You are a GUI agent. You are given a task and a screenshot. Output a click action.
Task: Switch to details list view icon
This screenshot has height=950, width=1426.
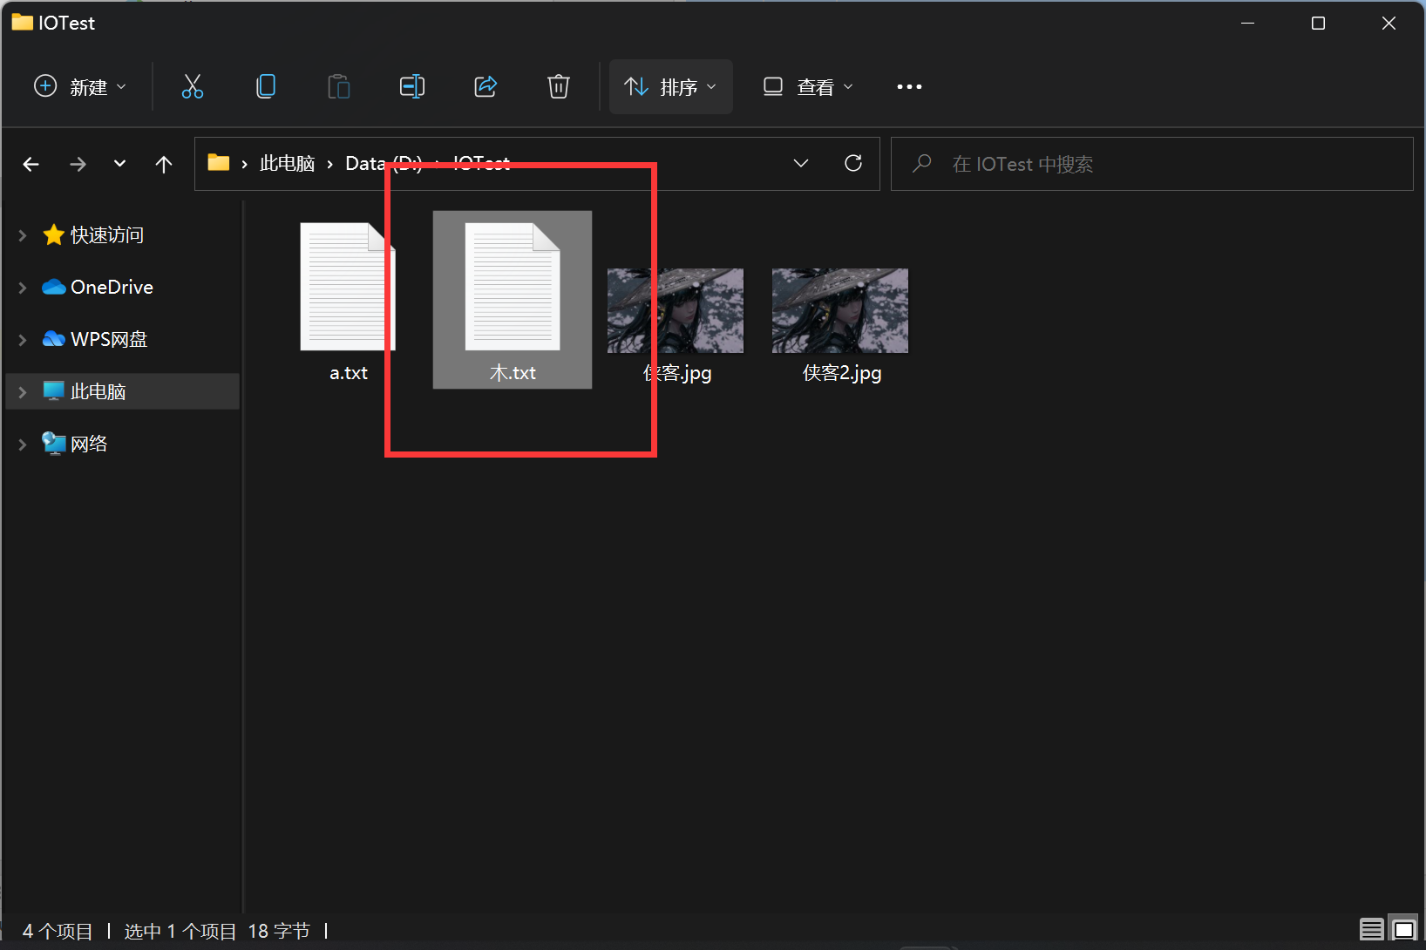click(x=1371, y=930)
